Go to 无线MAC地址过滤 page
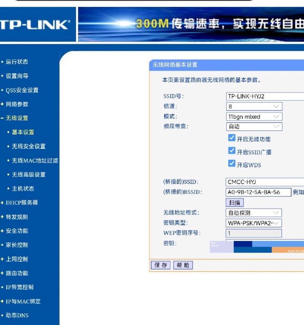This screenshot has width=304, height=325. (x=35, y=160)
